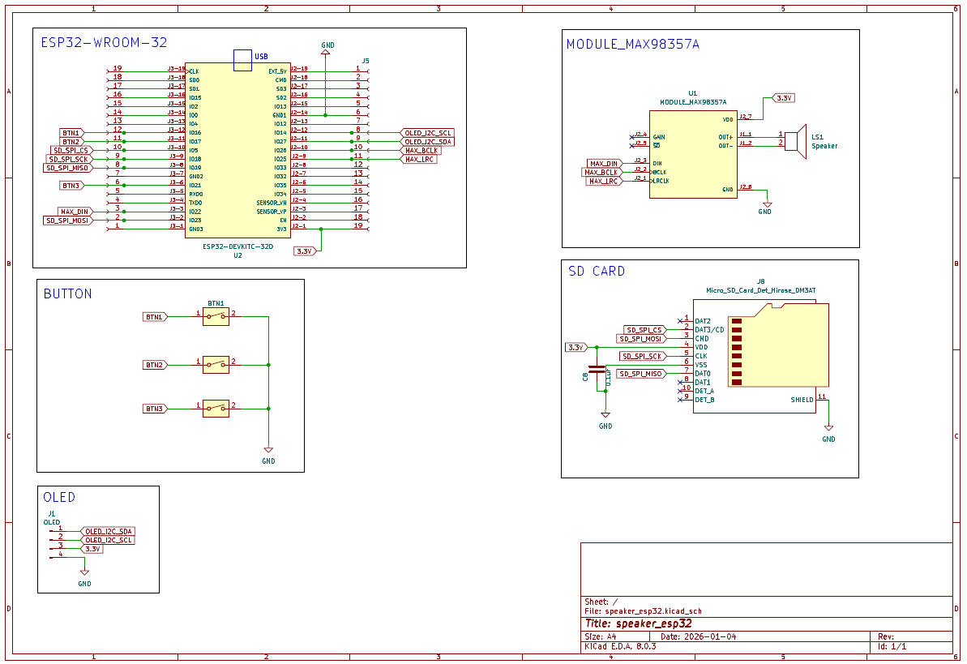Select SD_SPI_MISO label in the ESP32 section
The image size is (967, 664).
(68, 168)
